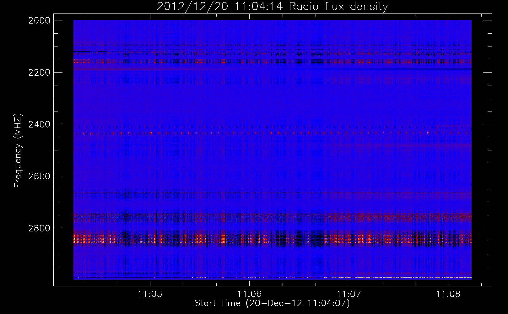Click the Frequency (MHZ) axis title
This screenshot has width=508, height=314.
18,151
